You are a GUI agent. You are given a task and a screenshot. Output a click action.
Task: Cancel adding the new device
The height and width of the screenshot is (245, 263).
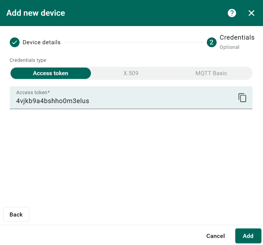click(216, 236)
